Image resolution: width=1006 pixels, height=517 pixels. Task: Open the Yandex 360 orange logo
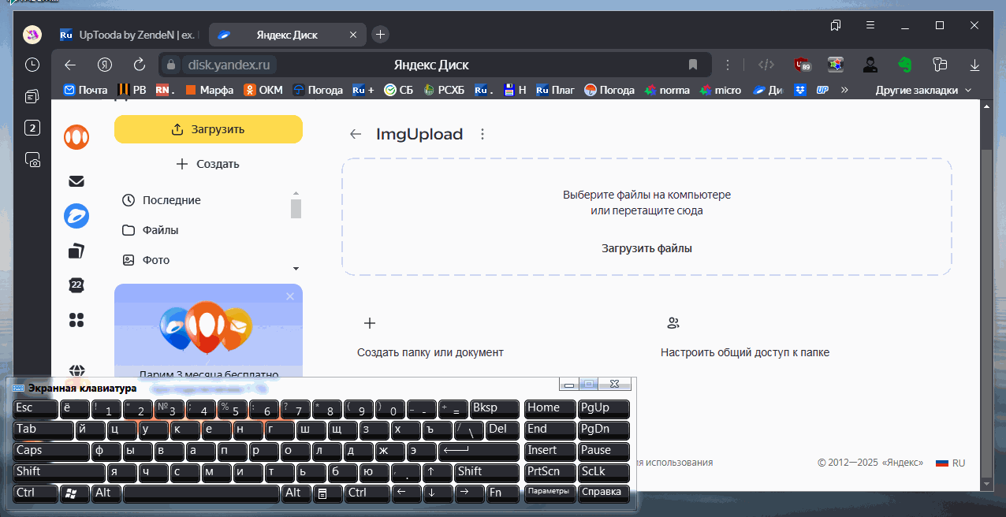click(76, 136)
